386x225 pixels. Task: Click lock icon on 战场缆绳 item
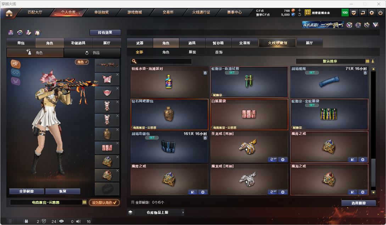coord(365,73)
